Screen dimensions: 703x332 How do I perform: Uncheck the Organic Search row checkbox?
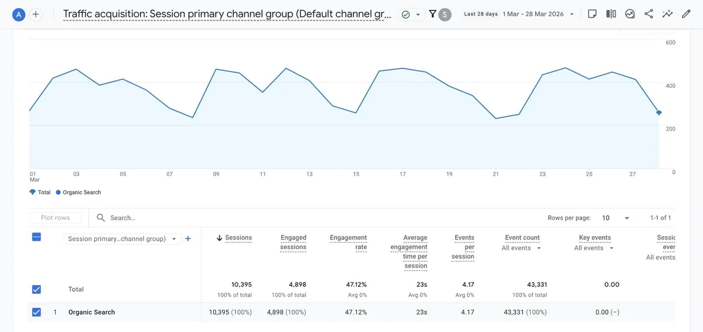[x=36, y=312]
